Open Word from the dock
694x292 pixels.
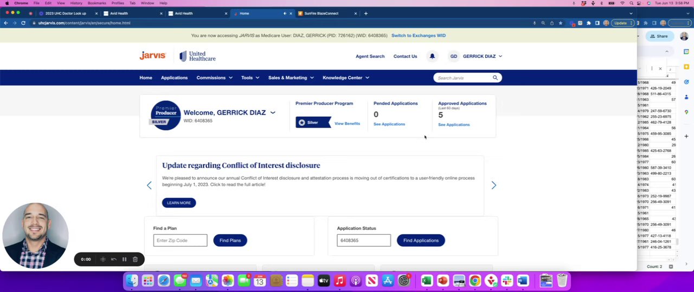(523, 281)
